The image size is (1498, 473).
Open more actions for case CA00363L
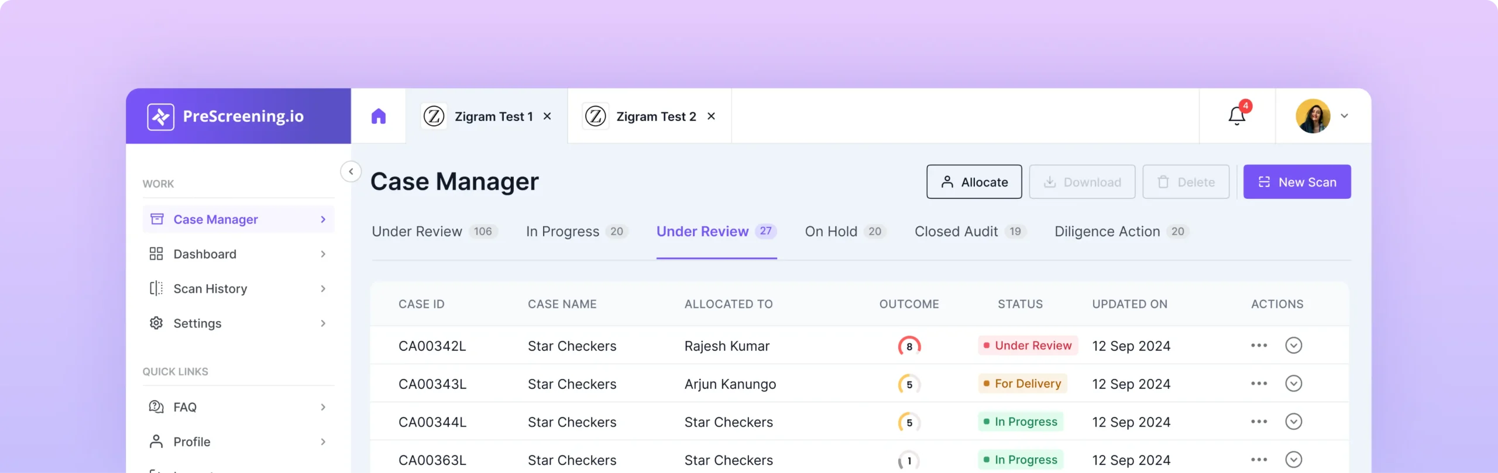point(1259,460)
